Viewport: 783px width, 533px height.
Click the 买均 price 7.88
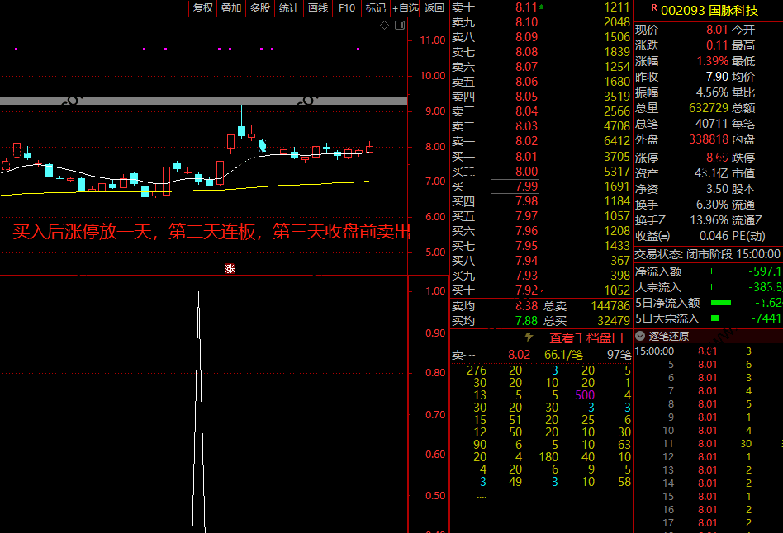526,321
